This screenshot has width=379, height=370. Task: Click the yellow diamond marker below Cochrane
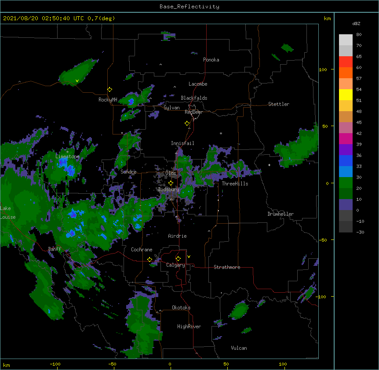[x=149, y=260]
